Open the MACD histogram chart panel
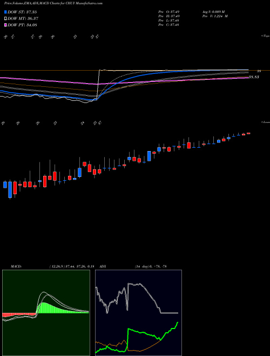The width and height of the screenshot is (270, 356). (x=46, y=313)
